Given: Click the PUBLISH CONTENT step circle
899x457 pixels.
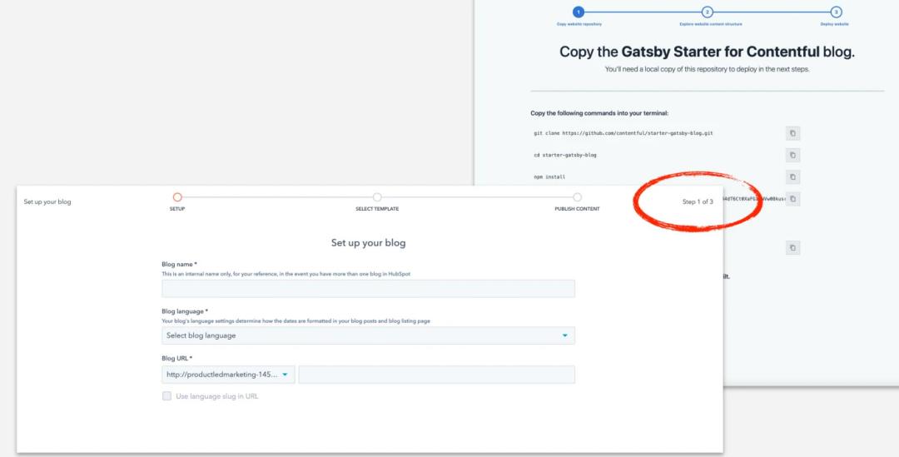Looking at the screenshot, I should [x=577, y=197].
